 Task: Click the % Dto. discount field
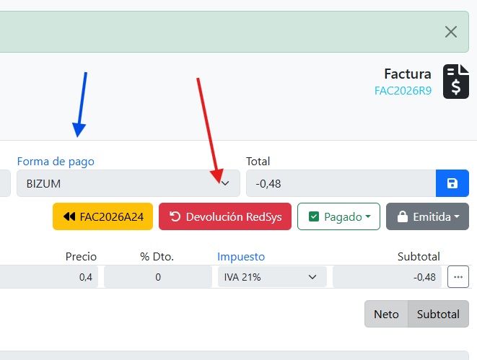point(157,277)
